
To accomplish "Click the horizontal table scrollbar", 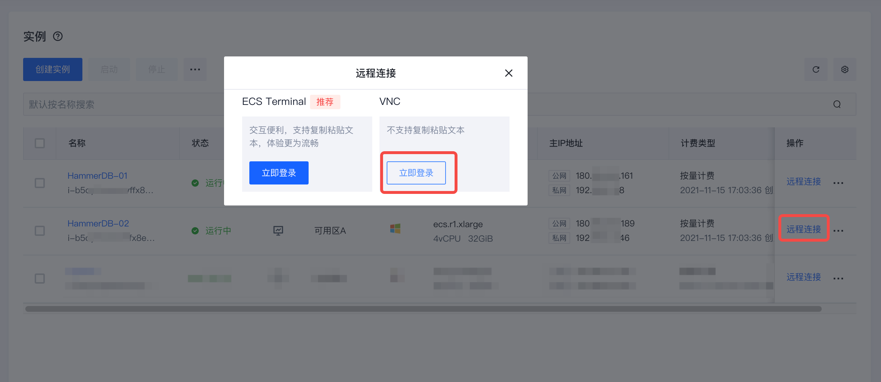I will click(423, 309).
